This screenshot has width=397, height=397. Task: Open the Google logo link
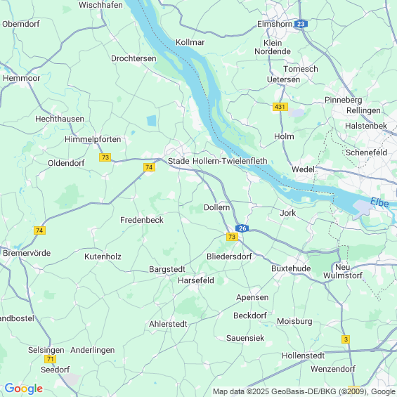(24, 389)
